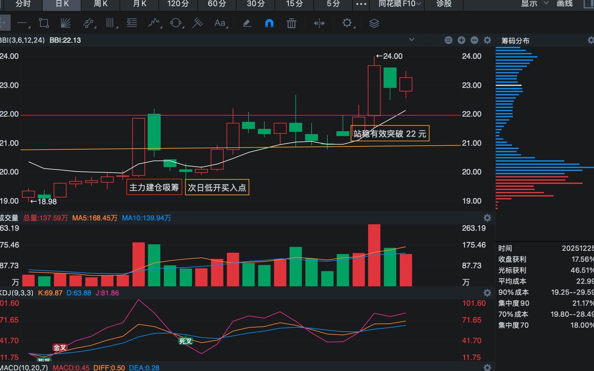594x371 pixels.
Task: Open drawing toolbar settings gear
Action: click(x=347, y=23)
